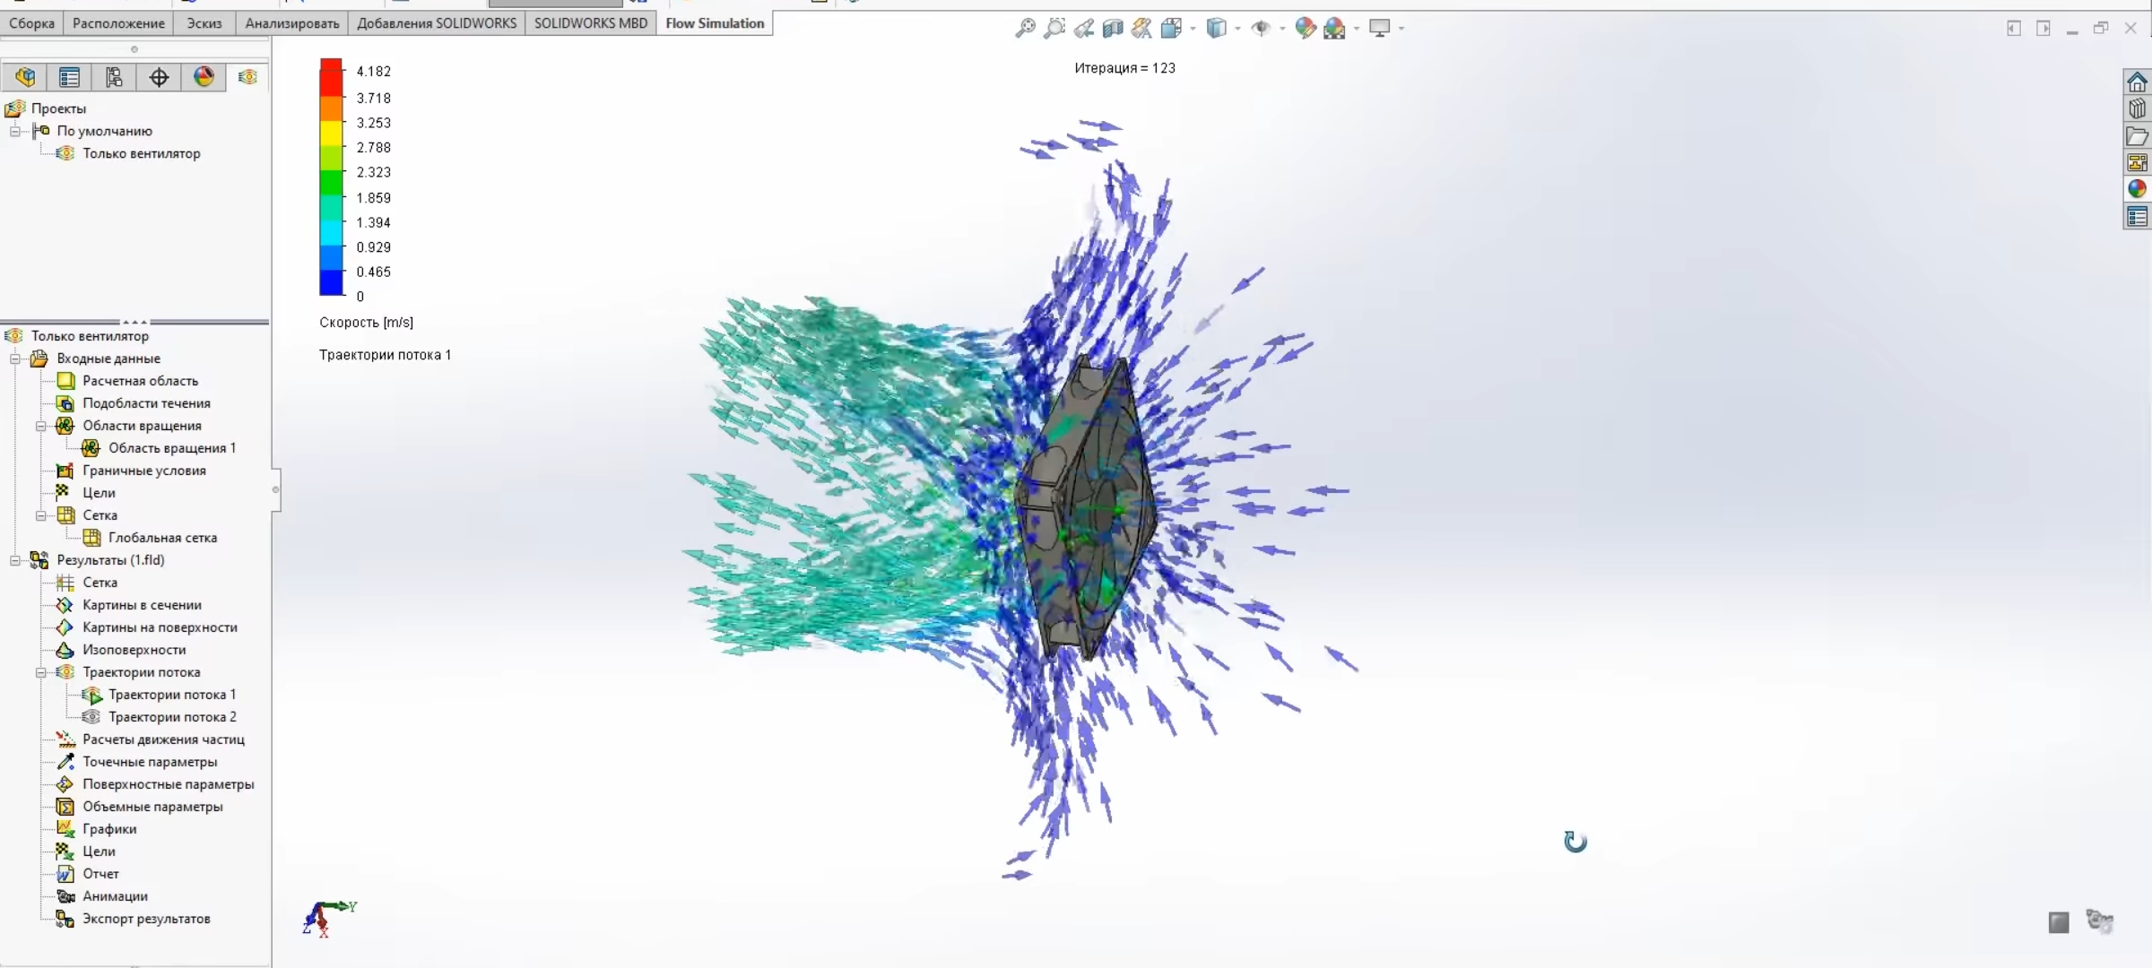Open the Appearances icon in the right task pane
This screenshot has height=968, width=2152.
pos(2137,188)
